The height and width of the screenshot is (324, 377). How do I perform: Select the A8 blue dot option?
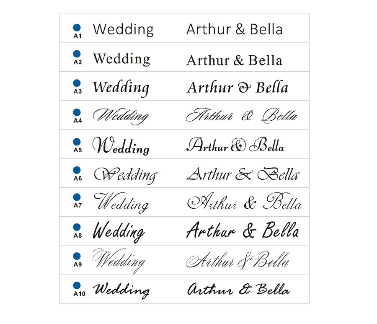click(77, 227)
